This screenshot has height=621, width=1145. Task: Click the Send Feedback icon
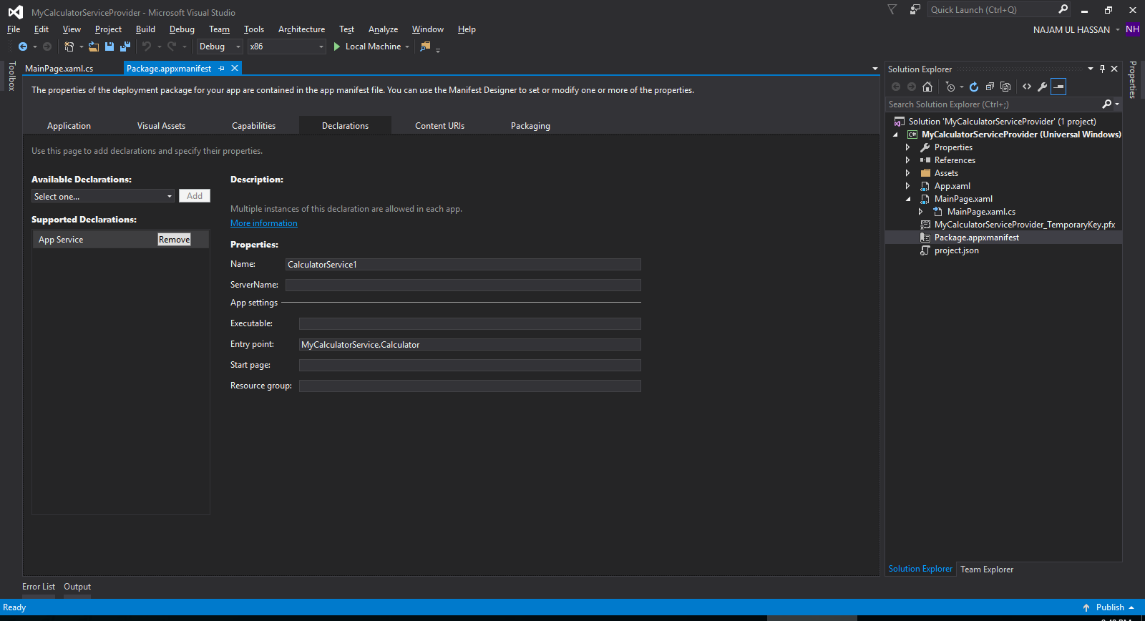[915, 9]
